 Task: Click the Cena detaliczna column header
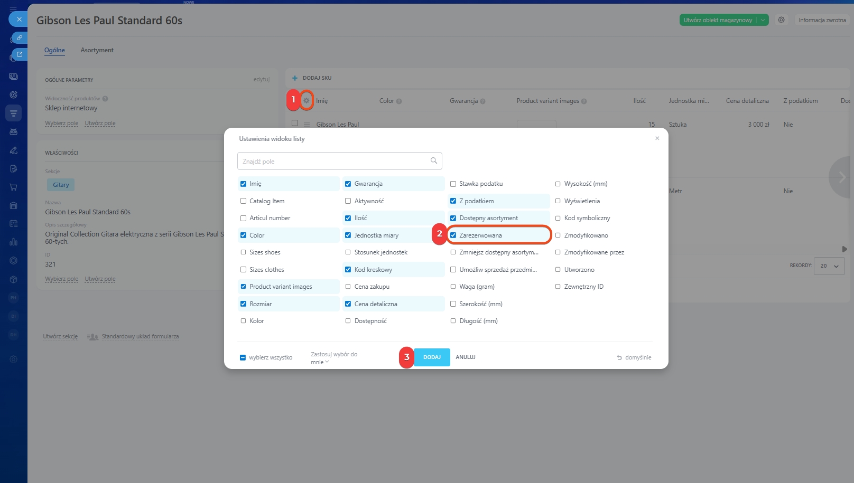click(x=747, y=101)
